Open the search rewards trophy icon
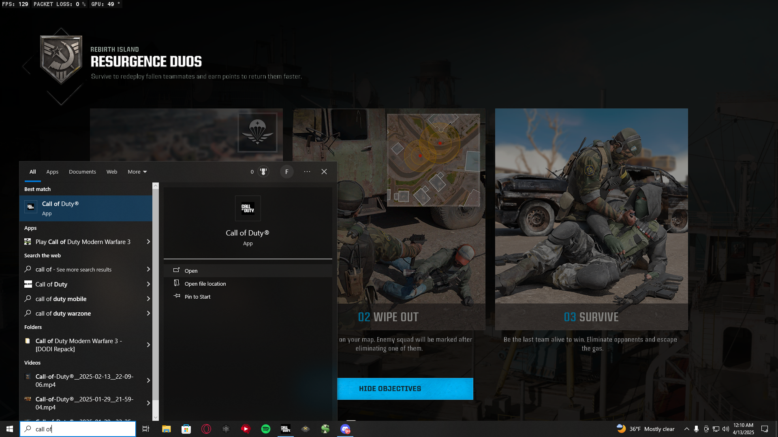The image size is (778, 437). click(263, 172)
